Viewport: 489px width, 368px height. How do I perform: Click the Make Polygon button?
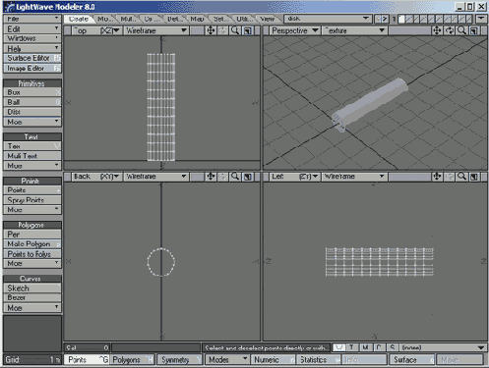tap(32, 244)
